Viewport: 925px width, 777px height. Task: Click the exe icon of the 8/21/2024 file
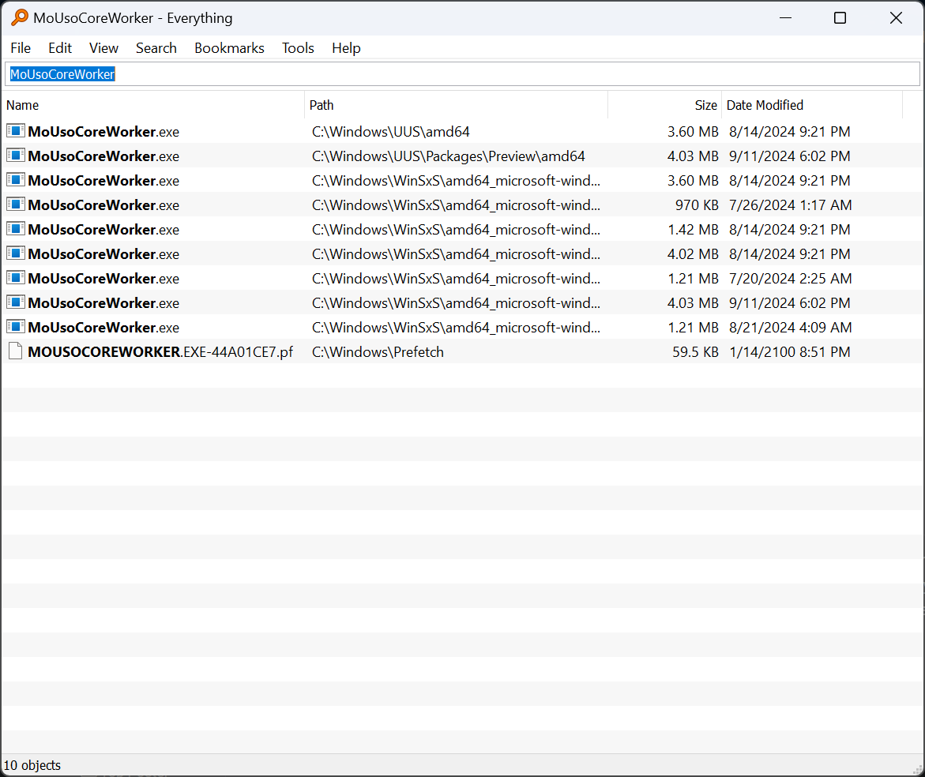click(x=15, y=327)
